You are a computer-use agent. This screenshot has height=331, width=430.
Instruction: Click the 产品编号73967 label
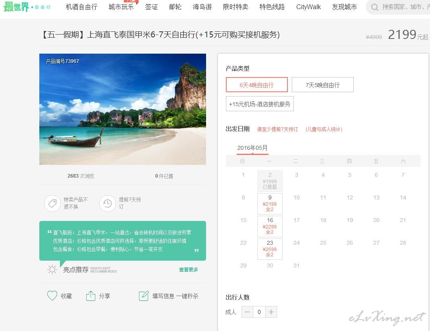[62, 61]
